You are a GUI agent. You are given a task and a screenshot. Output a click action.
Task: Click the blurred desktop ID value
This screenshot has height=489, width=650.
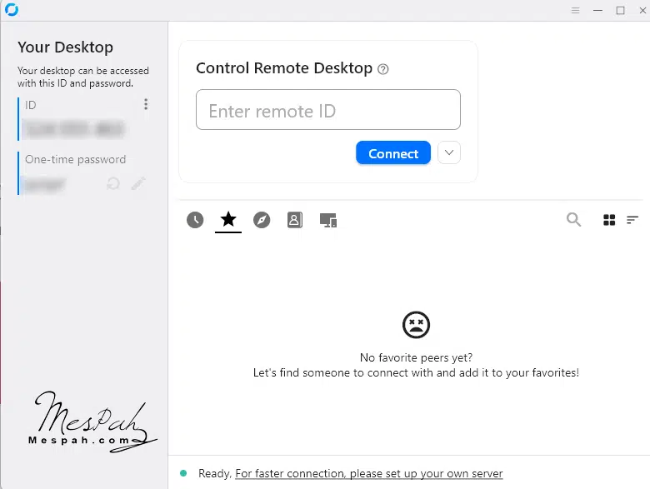(73, 129)
